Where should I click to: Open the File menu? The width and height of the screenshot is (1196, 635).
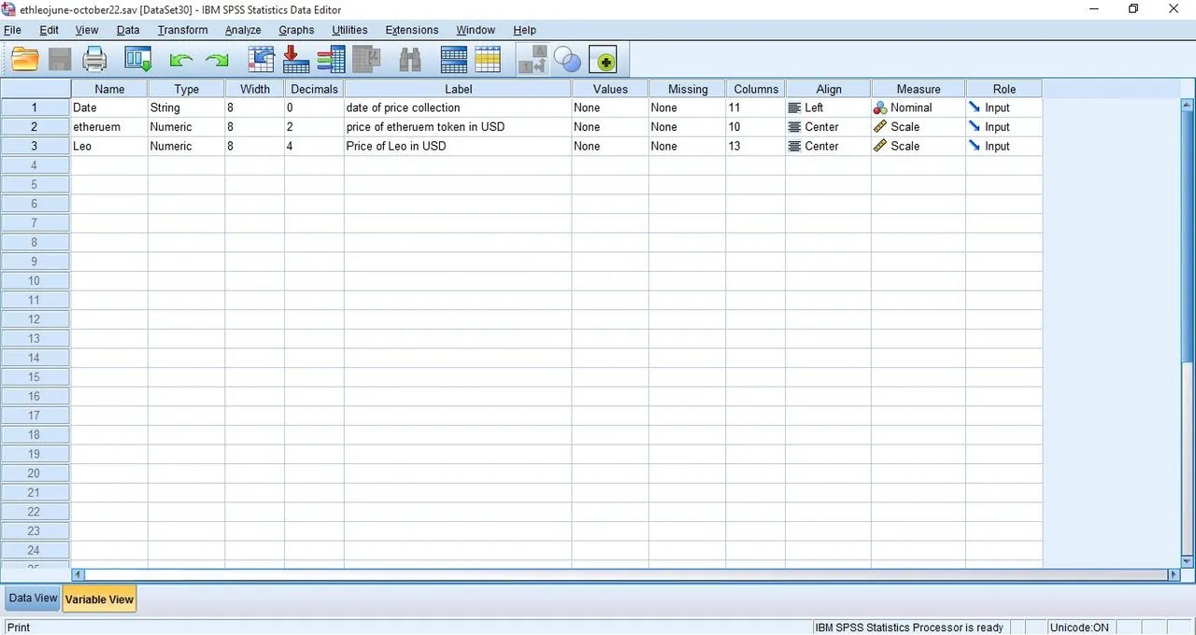pos(12,30)
